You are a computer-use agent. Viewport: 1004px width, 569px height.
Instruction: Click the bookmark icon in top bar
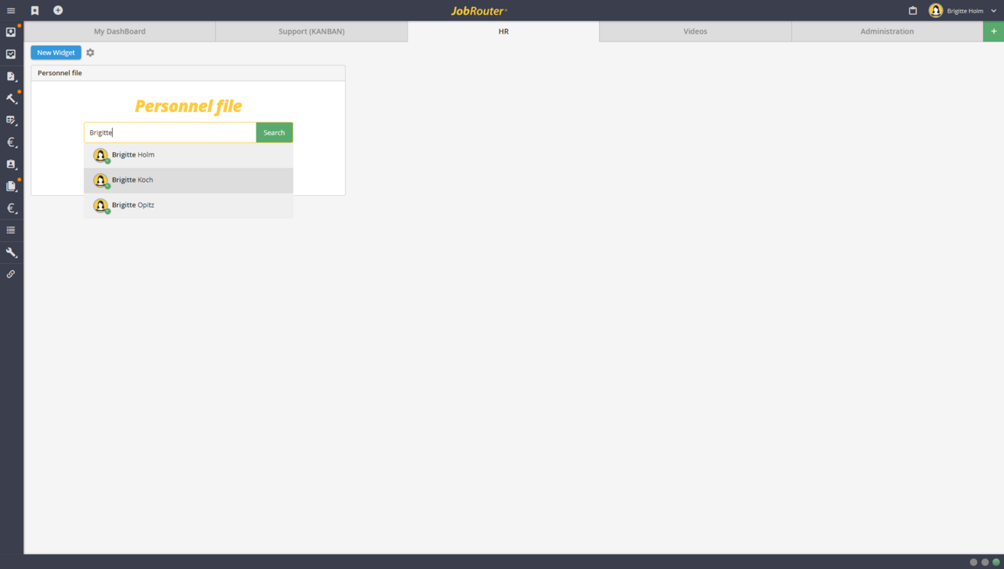click(35, 11)
